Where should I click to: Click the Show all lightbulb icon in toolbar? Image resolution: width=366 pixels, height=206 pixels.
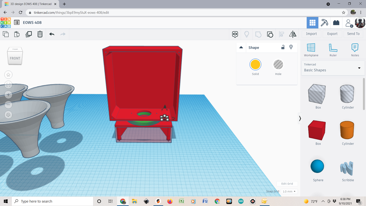click(x=246, y=34)
